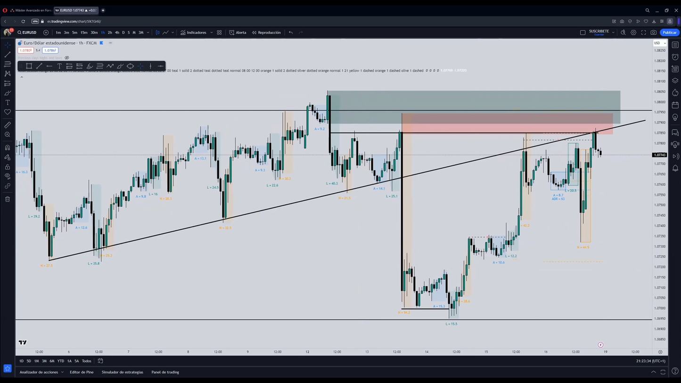Click the Publicar button
681x383 pixels.
click(x=670, y=33)
